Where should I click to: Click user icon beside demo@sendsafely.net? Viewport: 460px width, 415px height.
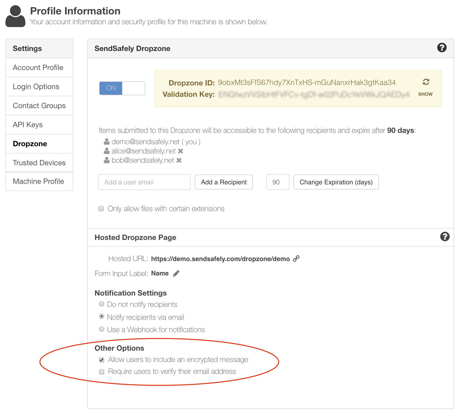pyautogui.click(x=107, y=142)
